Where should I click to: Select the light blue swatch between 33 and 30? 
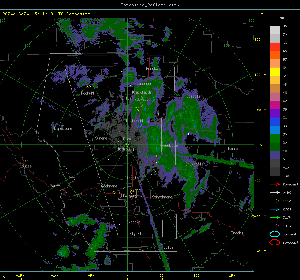(x=275, y=130)
